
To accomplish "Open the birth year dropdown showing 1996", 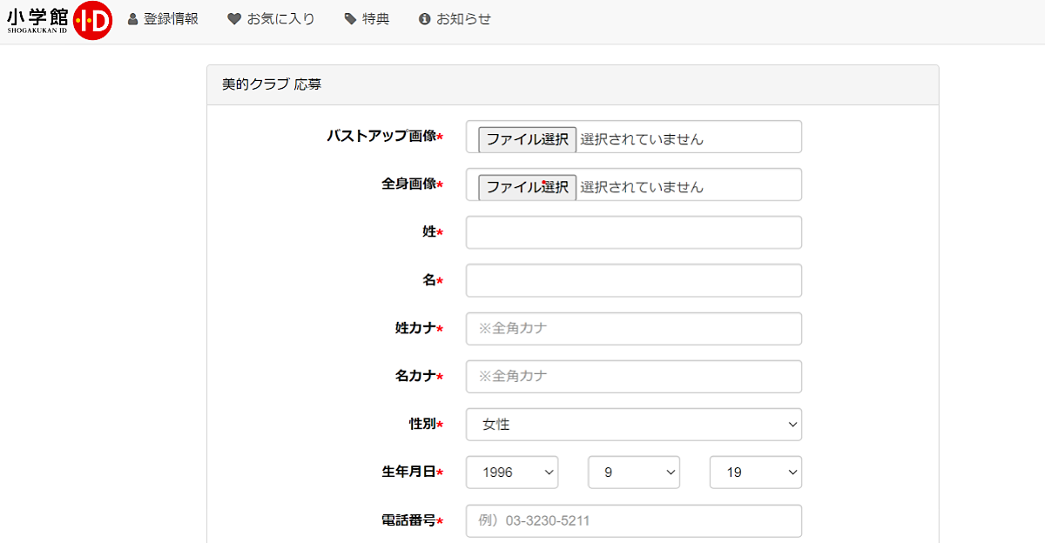I will tap(512, 473).
